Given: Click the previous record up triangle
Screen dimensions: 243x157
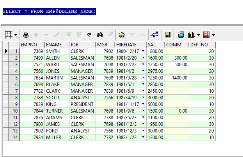Looking at the screenshot, I should coord(142,35).
